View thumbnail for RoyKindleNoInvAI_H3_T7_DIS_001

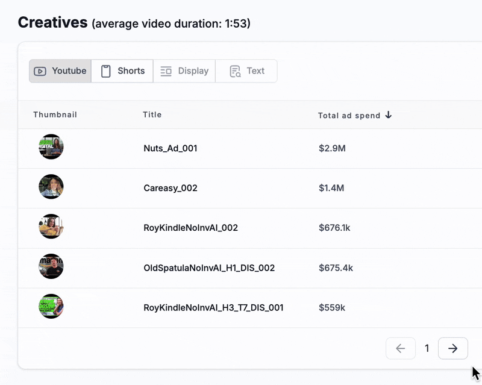51,307
